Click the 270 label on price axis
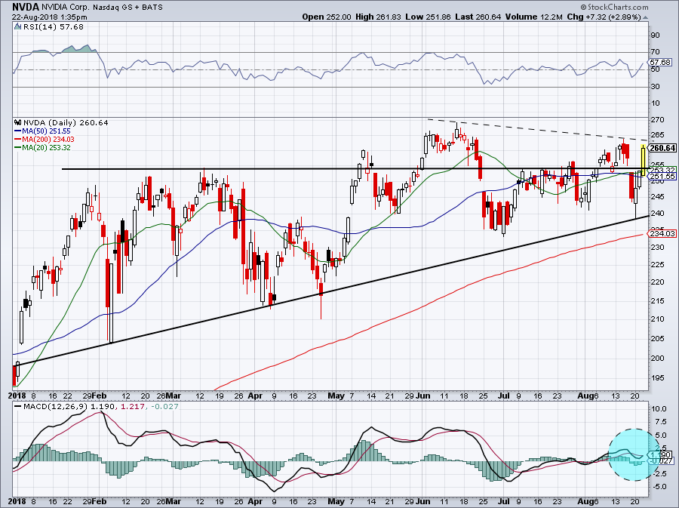 click(x=658, y=119)
